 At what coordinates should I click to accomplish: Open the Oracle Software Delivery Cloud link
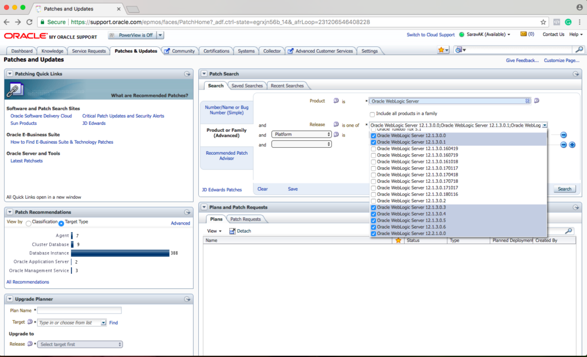[41, 116]
